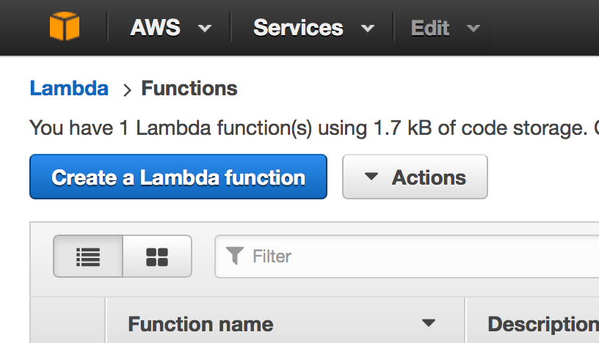This screenshot has width=599, height=343.
Task: Click the triangle icon in Actions button
Action: 371,177
